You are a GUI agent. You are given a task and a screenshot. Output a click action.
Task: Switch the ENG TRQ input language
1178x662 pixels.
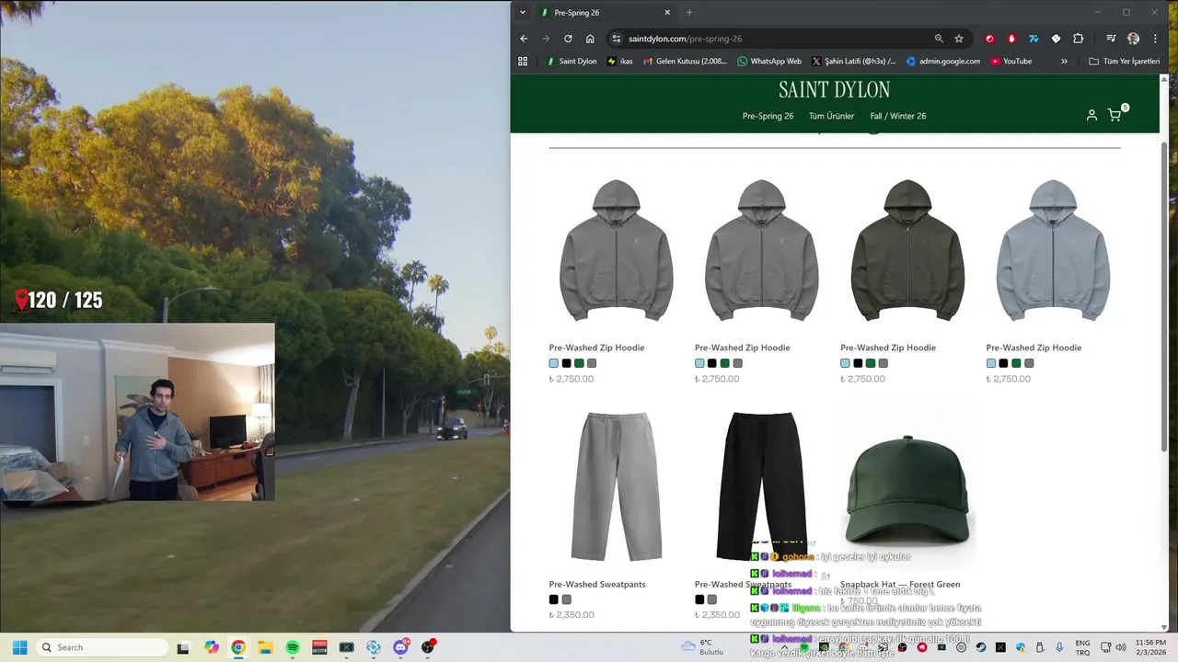coord(1083,647)
